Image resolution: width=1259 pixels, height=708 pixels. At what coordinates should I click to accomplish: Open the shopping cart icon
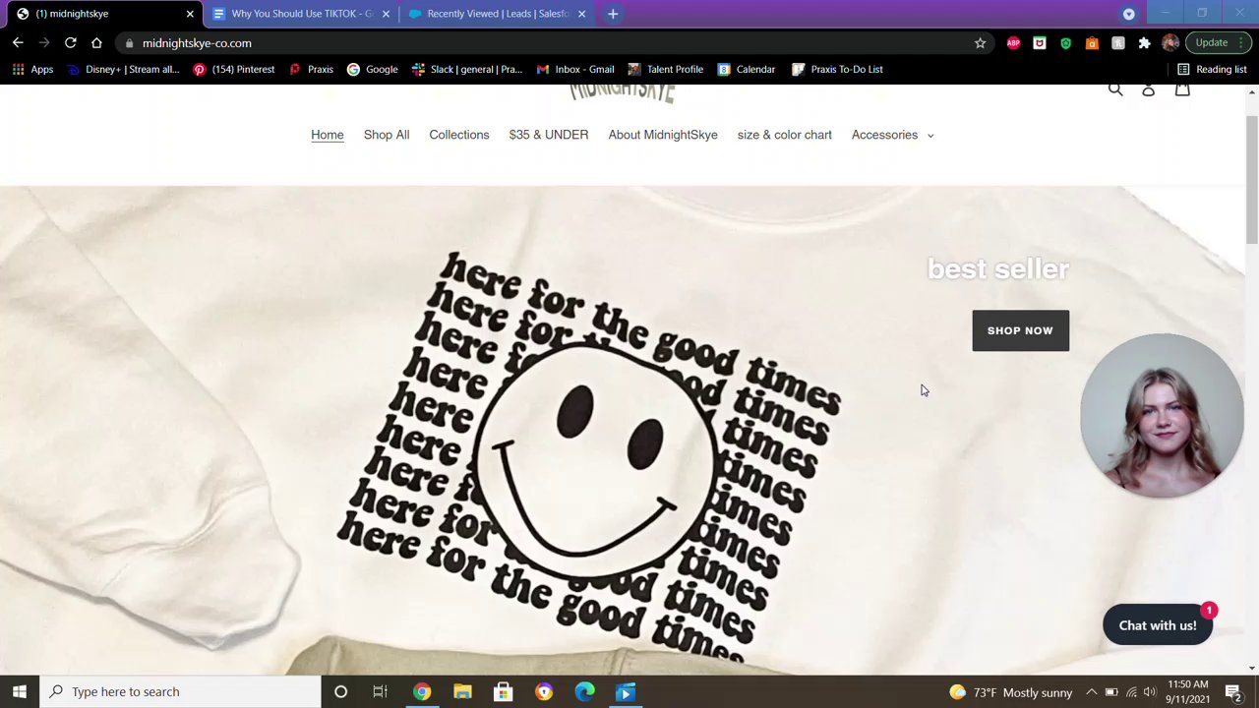click(1182, 89)
